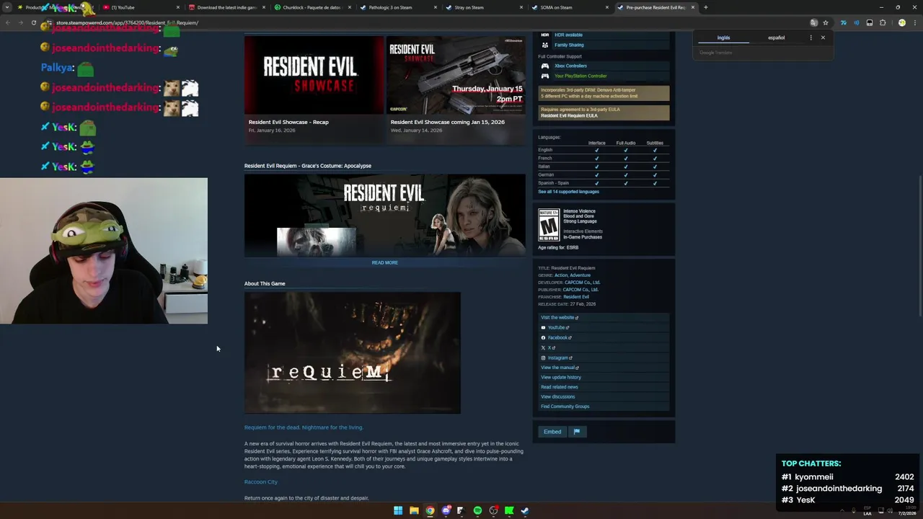Open the CAPCOM developer link
The height and width of the screenshot is (519, 923).
coord(582,283)
